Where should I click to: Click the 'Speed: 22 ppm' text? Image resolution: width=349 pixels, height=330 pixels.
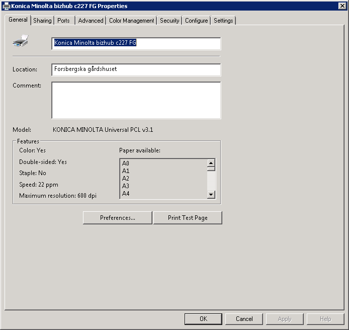pyautogui.click(x=39, y=185)
